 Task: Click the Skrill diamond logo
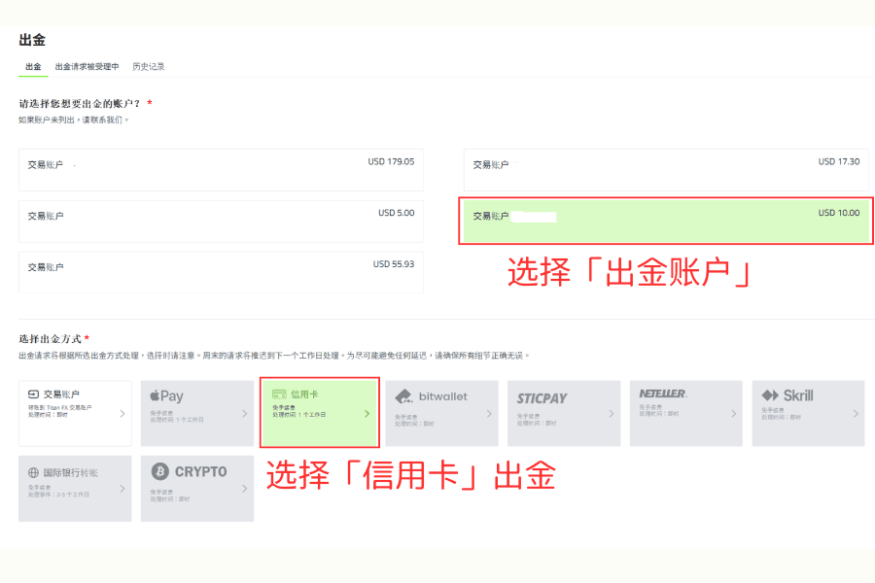tap(769, 394)
